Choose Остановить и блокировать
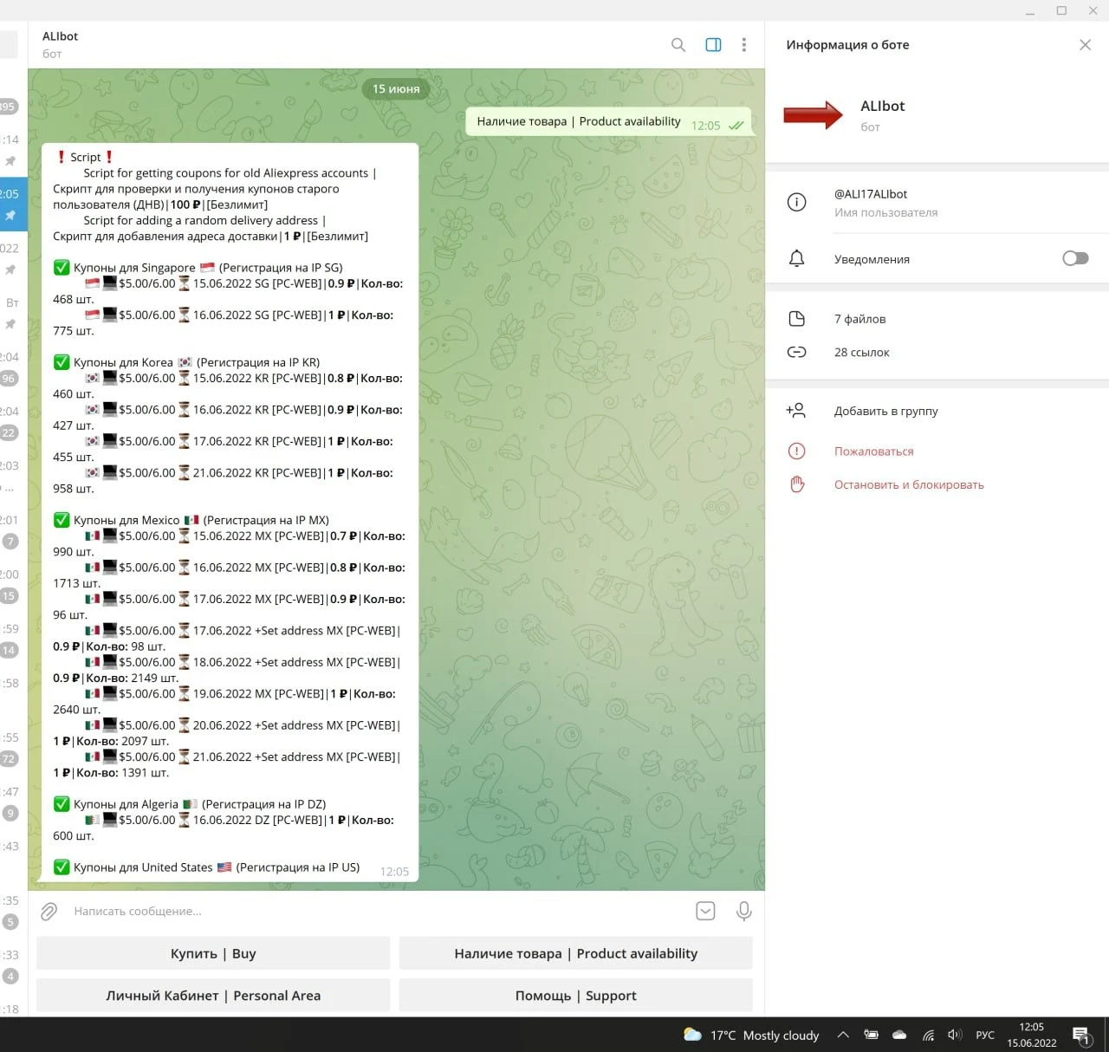 tap(909, 484)
